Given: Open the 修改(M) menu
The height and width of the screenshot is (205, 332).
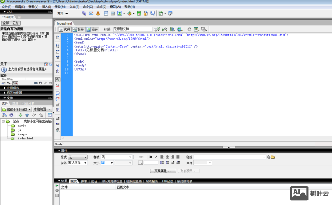Looking at the screenshot, I should point(60,7).
